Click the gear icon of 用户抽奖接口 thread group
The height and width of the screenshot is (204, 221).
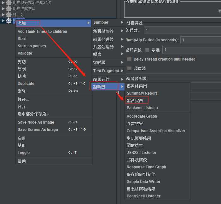pyautogui.click(x=9, y=9)
